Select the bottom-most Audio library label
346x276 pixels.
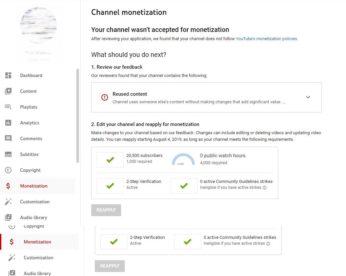coord(37,273)
